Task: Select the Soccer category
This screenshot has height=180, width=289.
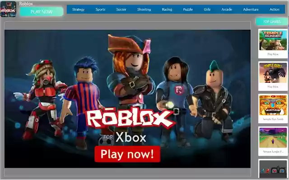Action: pyautogui.click(x=121, y=9)
